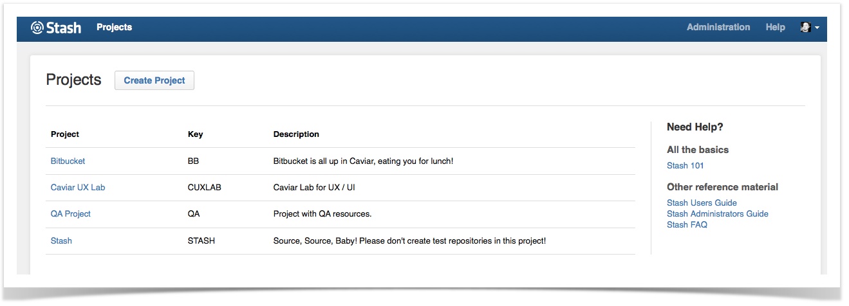Click the user avatar icon
Screen dimensions: 849x306
pos(805,28)
